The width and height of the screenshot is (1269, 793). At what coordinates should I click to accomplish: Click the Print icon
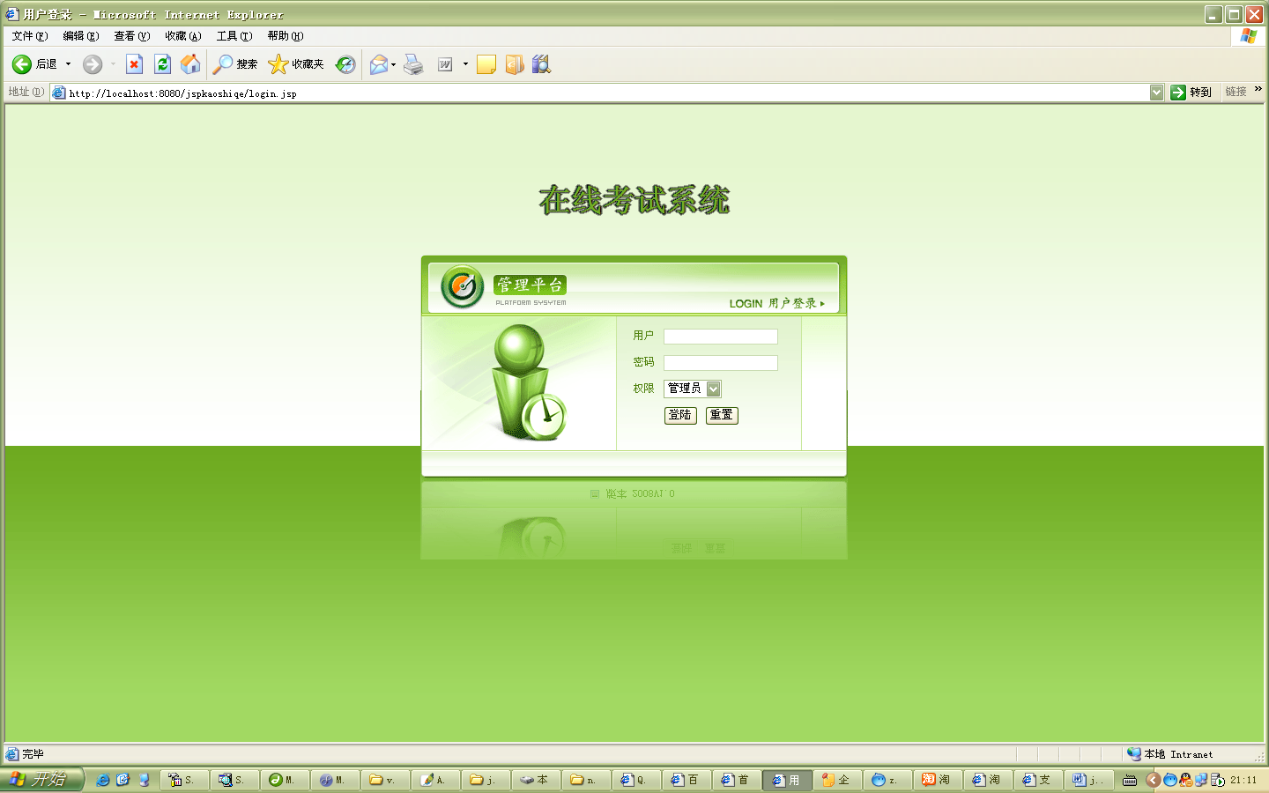[413, 64]
